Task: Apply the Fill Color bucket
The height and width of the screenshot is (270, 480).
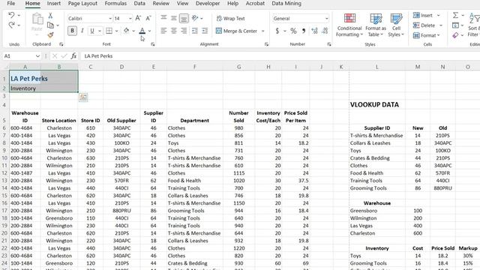Action: (126, 31)
